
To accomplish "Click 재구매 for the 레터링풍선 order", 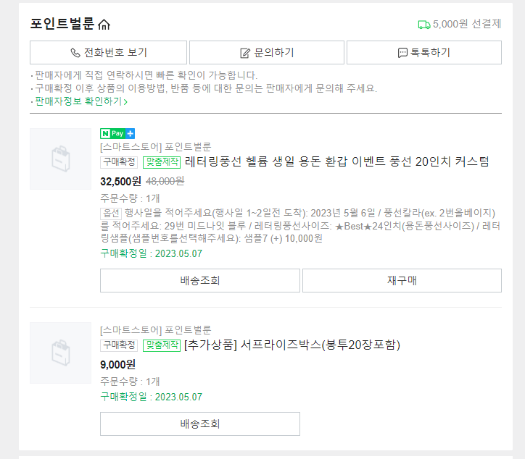I will tap(402, 280).
